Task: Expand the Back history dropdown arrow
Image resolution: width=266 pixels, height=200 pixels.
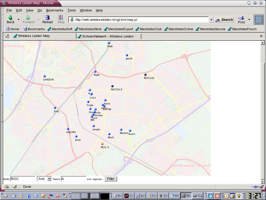Action: [x=18, y=20]
